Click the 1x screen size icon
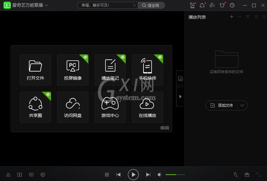The width and height of the screenshot is (267, 181). click(20, 175)
